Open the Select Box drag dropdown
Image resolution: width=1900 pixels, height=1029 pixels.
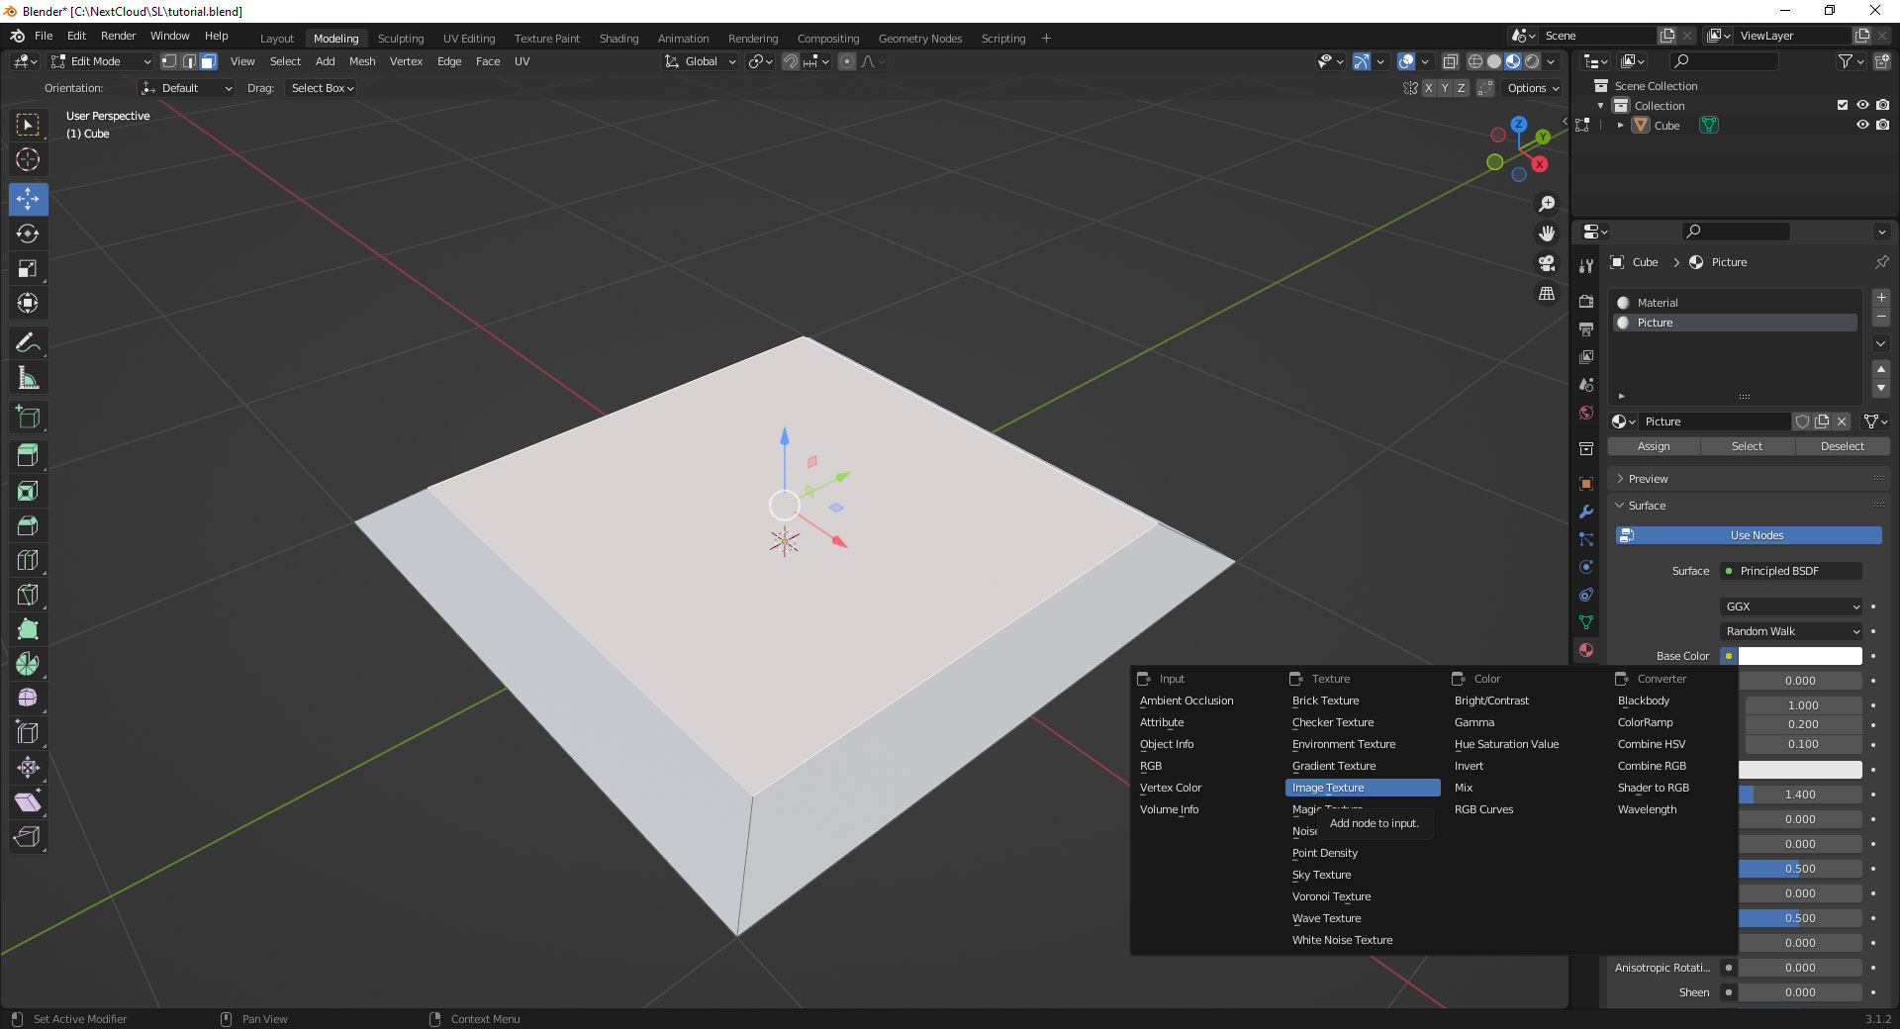pyautogui.click(x=322, y=88)
